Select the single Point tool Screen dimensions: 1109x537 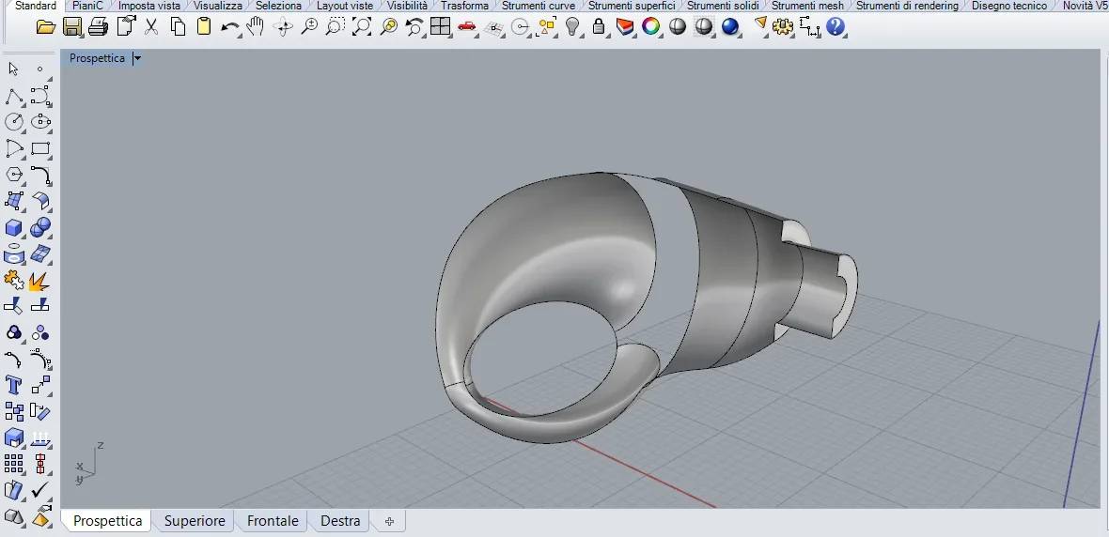coord(40,69)
